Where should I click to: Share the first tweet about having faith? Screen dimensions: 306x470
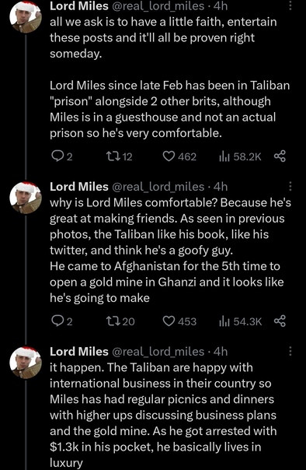[x=280, y=156]
